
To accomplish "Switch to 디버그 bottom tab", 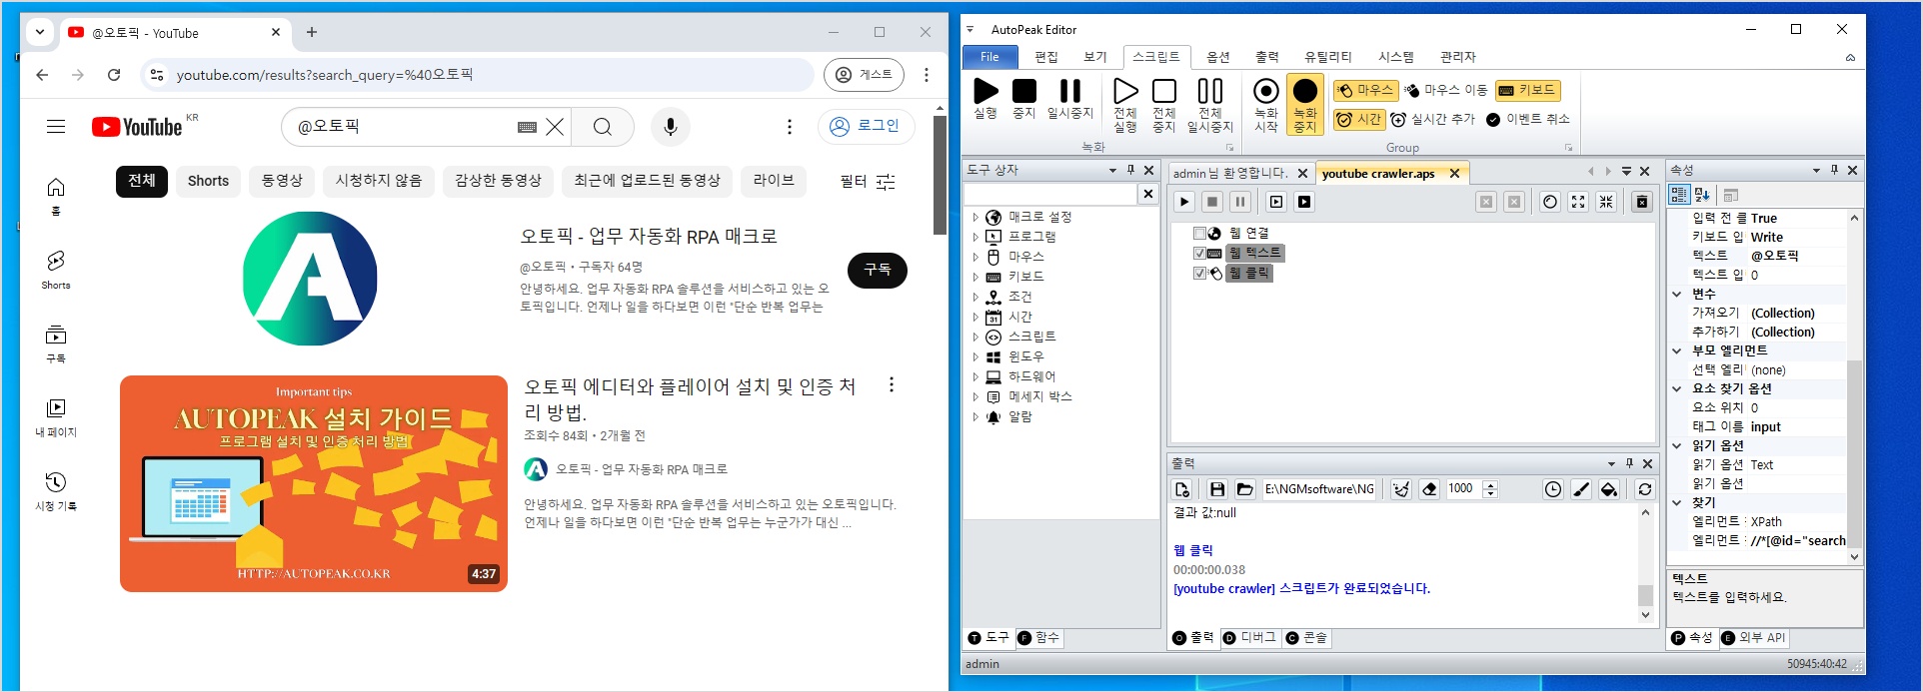I will click(x=1249, y=637).
